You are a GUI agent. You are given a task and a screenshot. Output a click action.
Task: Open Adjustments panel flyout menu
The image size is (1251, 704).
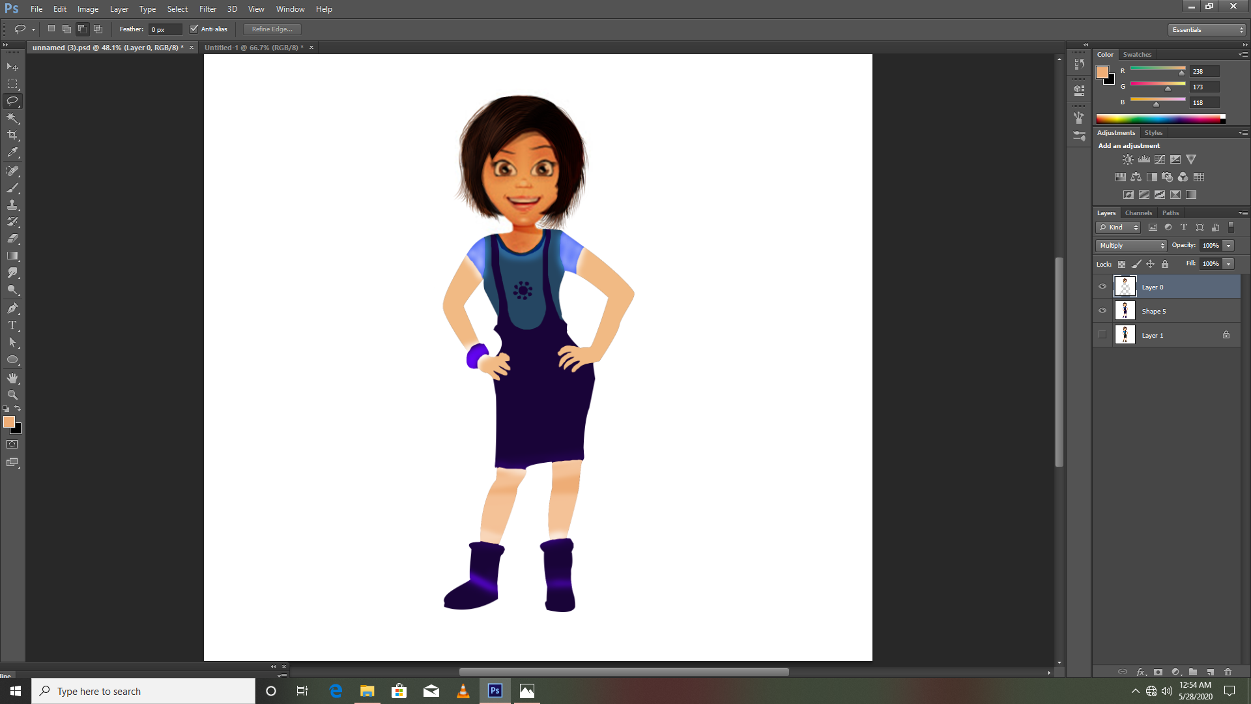pyautogui.click(x=1243, y=133)
